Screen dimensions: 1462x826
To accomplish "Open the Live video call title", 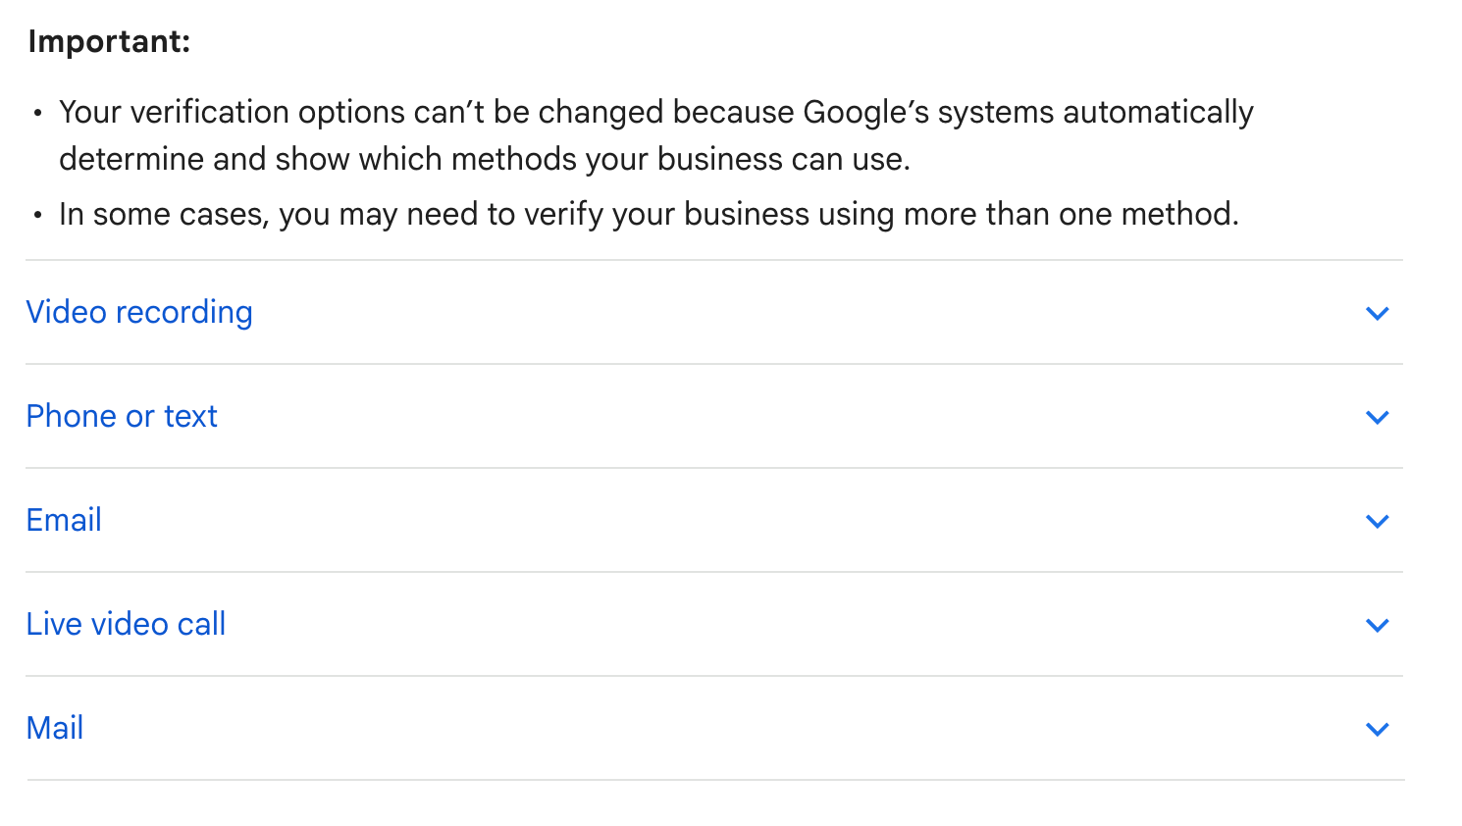I will [126, 624].
